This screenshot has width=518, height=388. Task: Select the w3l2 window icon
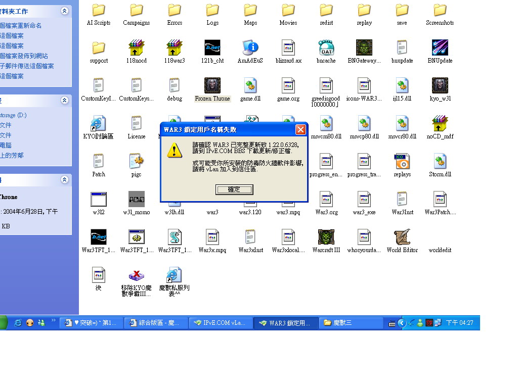point(99,199)
